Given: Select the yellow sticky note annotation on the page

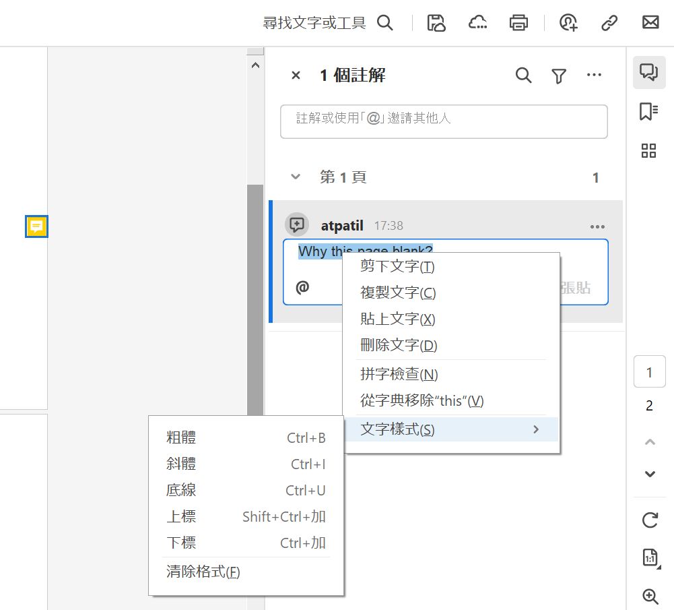Looking at the screenshot, I should (37, 227).
